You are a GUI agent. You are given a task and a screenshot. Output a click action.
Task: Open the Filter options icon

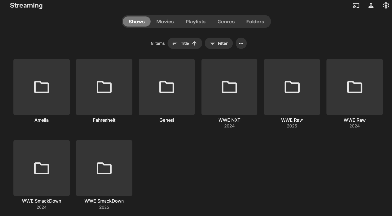213,43
